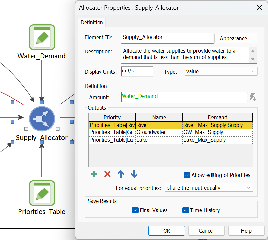Toggle Allow editing of Priorities checkbox
This screenshot has height=240, width=268.
click(187, 175)
